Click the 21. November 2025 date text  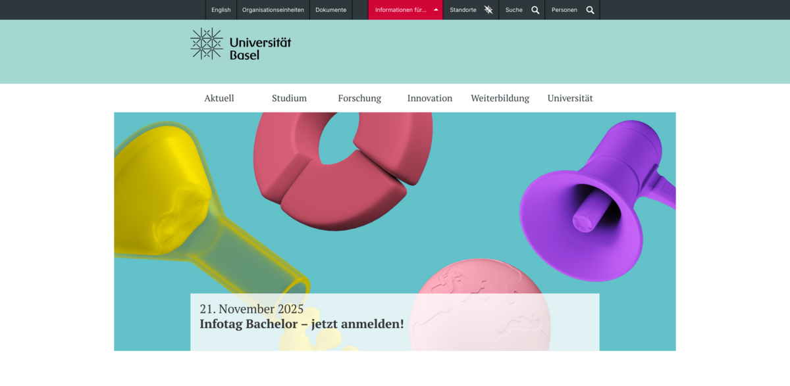pos(251,309)
